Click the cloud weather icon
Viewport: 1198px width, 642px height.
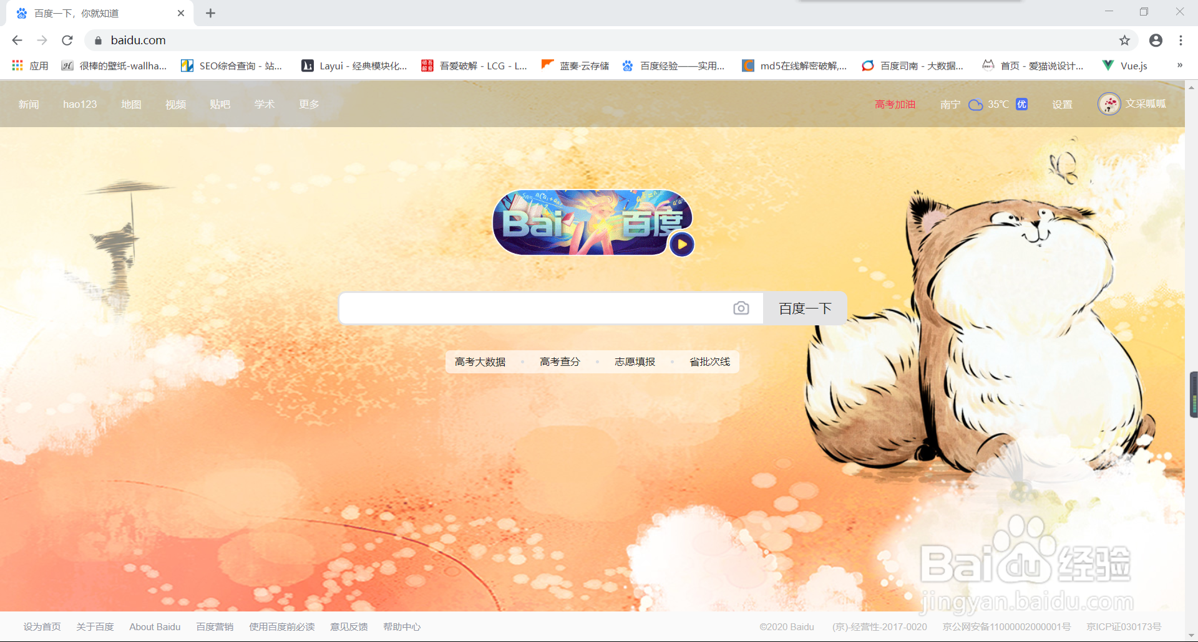(975, 104)
